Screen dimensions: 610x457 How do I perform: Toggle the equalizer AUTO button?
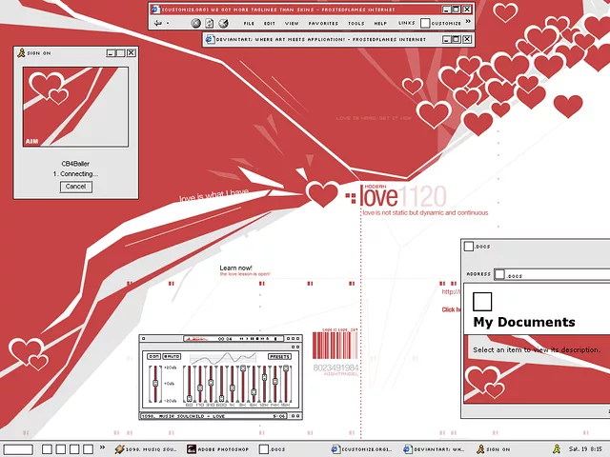[x=173, y=356]
